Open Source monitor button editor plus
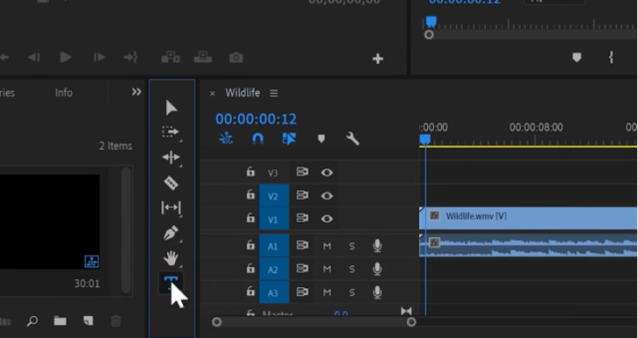The height and width of the screenshot is (338, 638). (x=377, y=59)
